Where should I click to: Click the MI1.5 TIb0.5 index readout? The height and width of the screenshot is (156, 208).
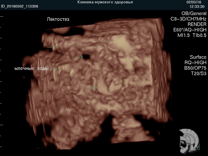point(192,36)
